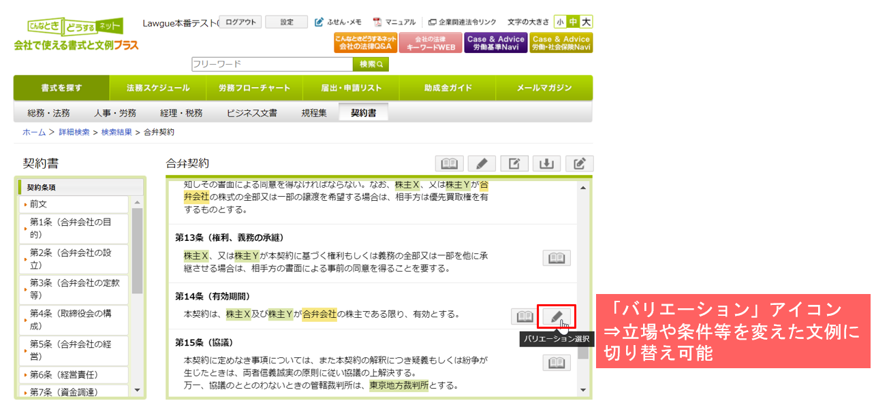This screenshot has height=407, width=874.
Task: Set font size to 小
Action: (x=560, y=22)
